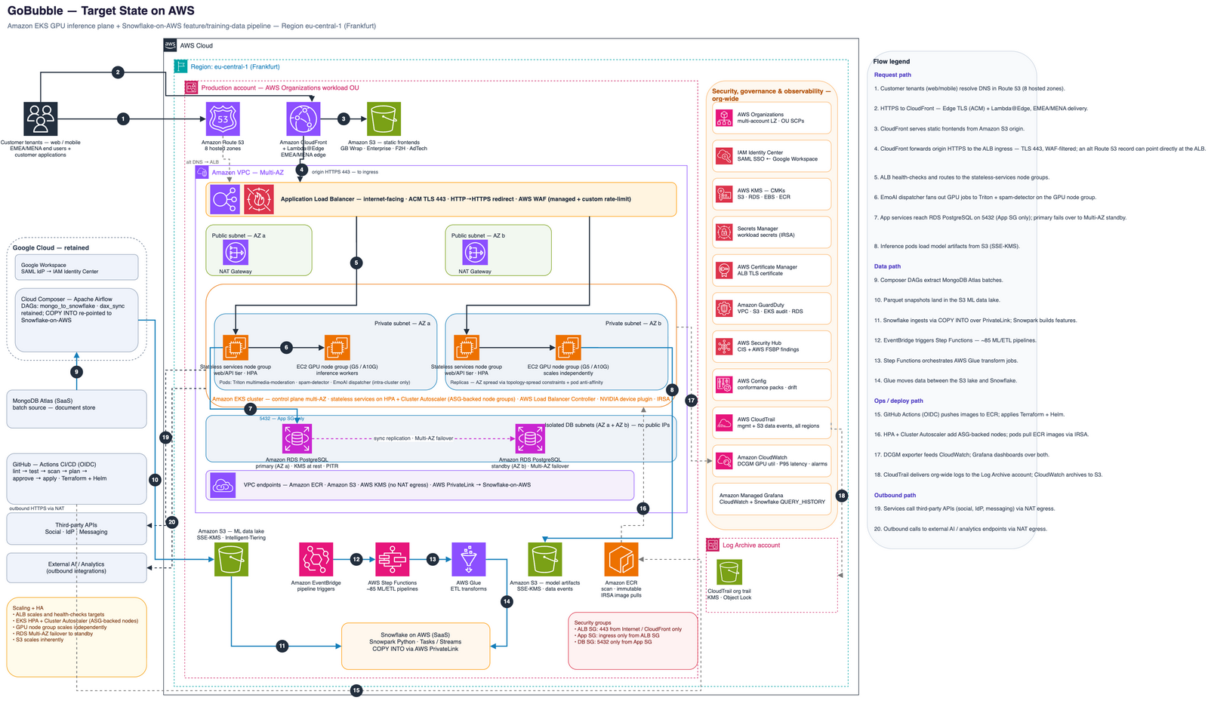Select the Security groups note box
1208x722 pixels.
click(x=633, y=641)
